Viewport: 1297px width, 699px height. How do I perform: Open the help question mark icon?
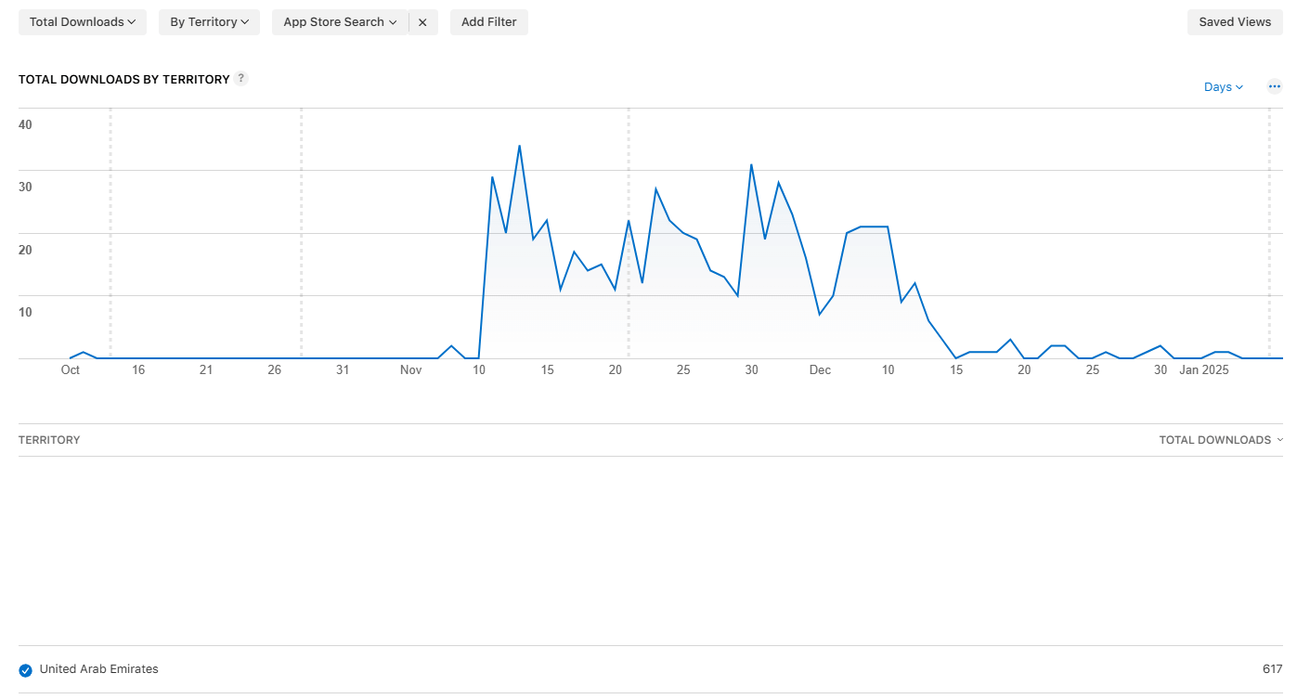[x=240, y=78]
